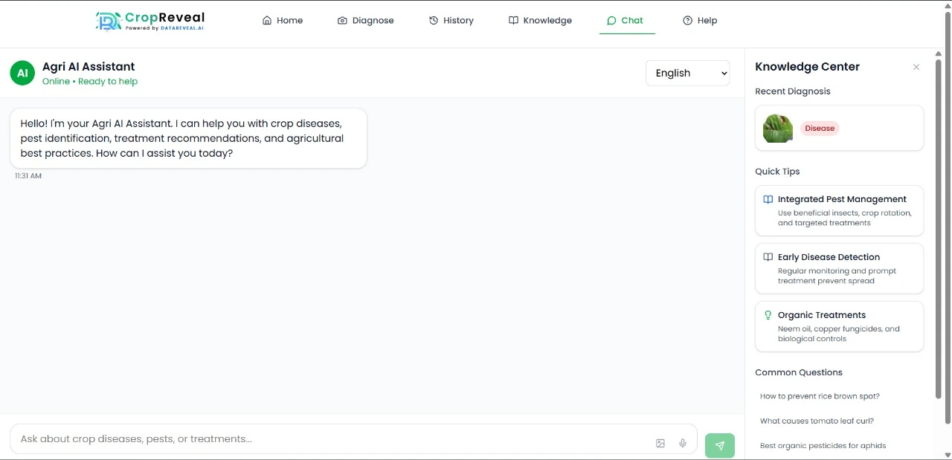
Task: Click the Integrated Pest Management book icon
Action: [x=768, y=198]
